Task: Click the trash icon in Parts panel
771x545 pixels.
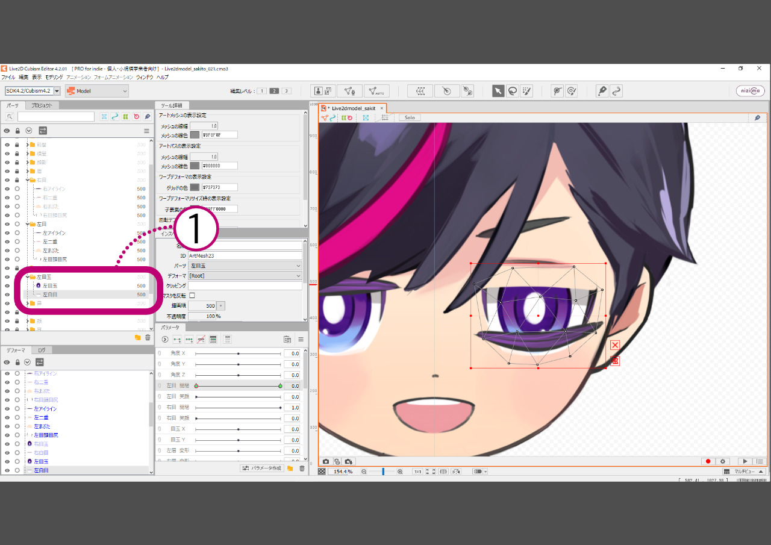Action: [x=148, y=338]
